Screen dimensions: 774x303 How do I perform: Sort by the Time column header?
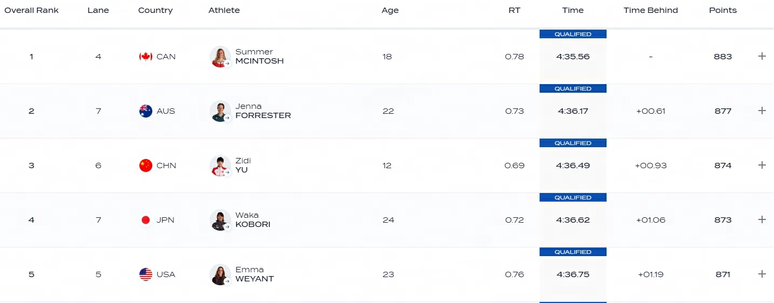pyautogui.click(x=573, y=10)
